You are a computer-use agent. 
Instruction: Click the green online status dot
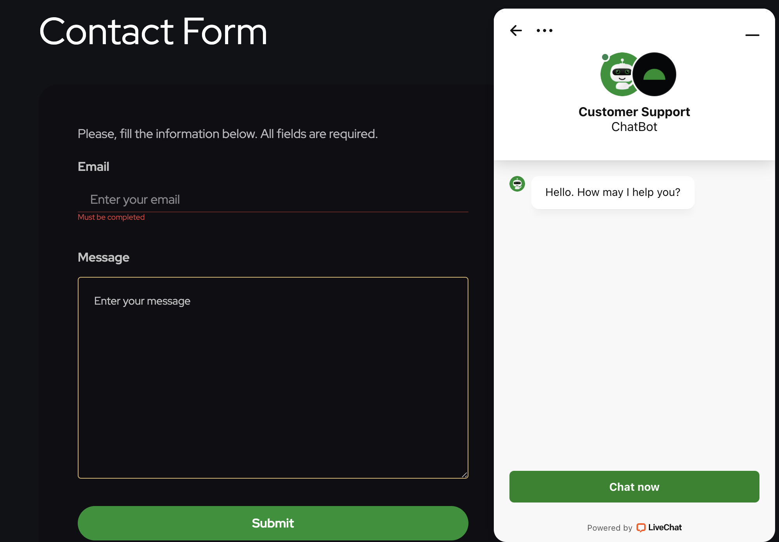[605, 57]
